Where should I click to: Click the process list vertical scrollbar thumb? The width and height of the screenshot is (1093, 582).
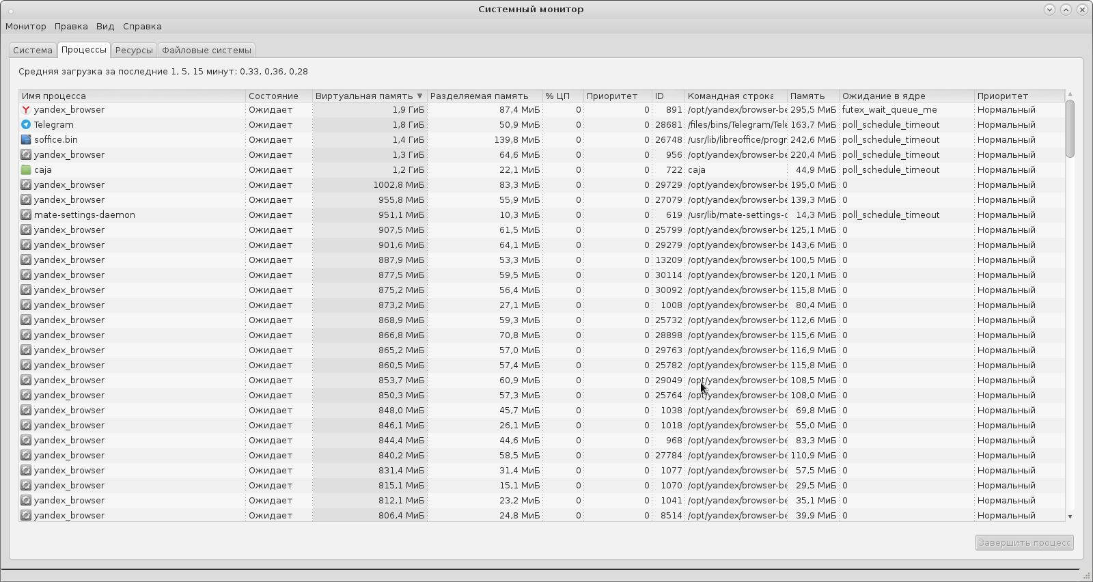pyautogui.click(x=1070, y=128)
